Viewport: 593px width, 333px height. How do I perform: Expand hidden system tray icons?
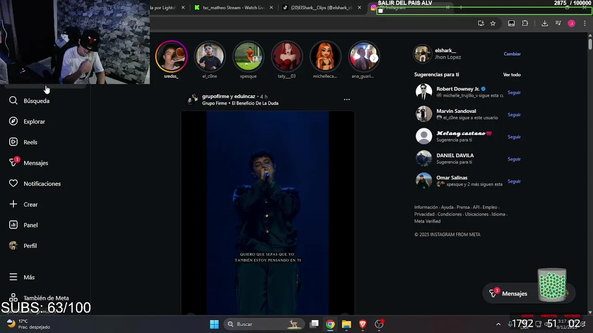coord(498,324)
